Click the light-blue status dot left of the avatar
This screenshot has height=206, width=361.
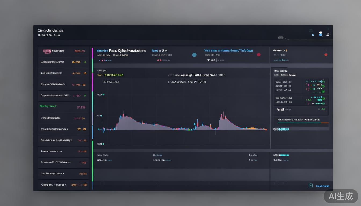pyautogui.click(x=313, y=35)
